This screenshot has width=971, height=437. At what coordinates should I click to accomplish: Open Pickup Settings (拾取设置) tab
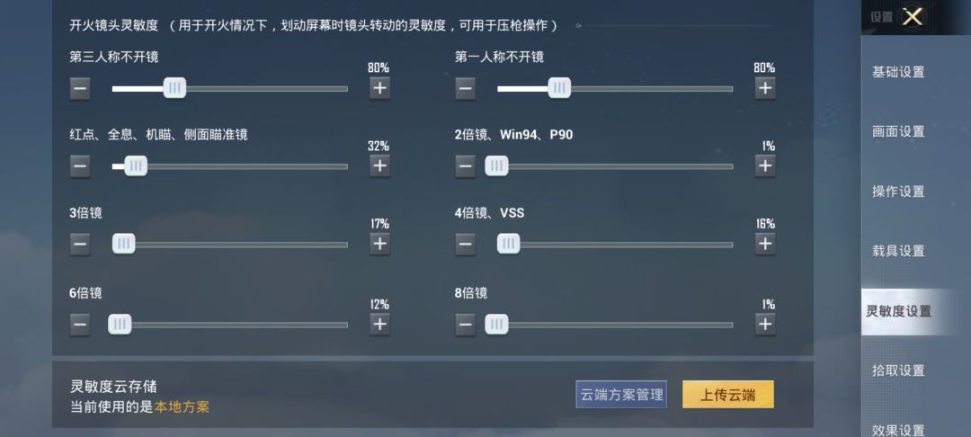[898, 370]
